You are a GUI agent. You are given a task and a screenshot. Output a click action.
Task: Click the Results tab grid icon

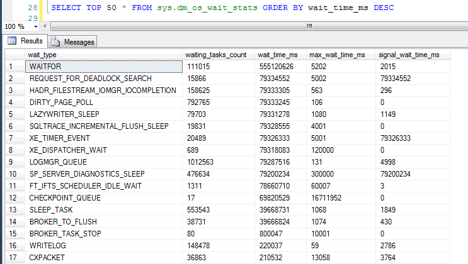[12, 41]
